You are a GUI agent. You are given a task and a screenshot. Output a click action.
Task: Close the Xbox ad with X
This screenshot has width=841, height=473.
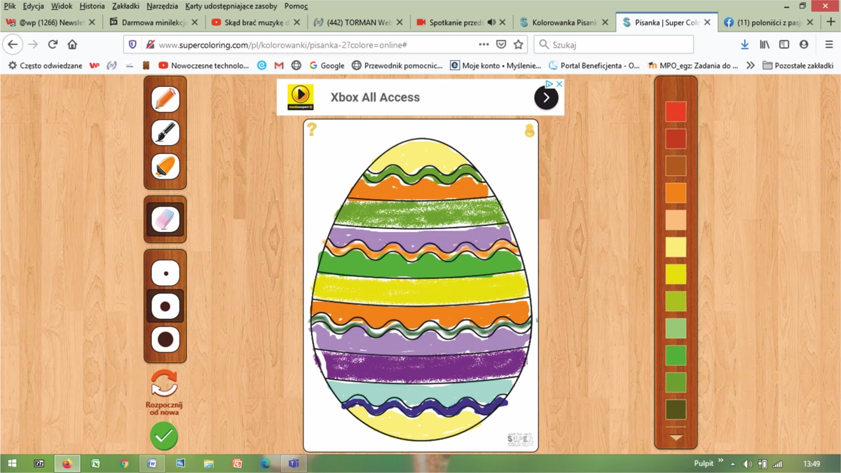(559, 83)
